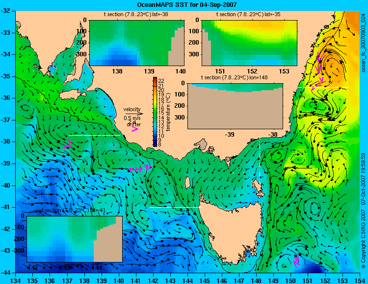Click '-39' on the lon=148 section axis
Image resolution: width=368 pixels, height=284 pixels.
click(230, 134)
